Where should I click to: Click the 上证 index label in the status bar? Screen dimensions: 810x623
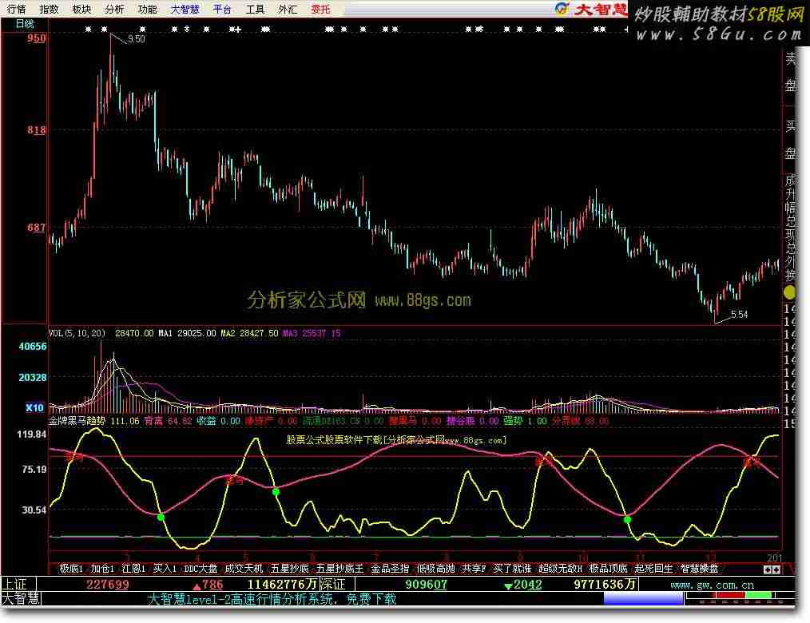14,584
